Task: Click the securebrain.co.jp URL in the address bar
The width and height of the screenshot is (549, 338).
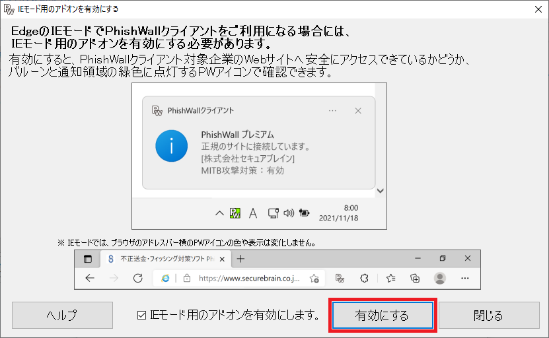Action: pos(249,278)
